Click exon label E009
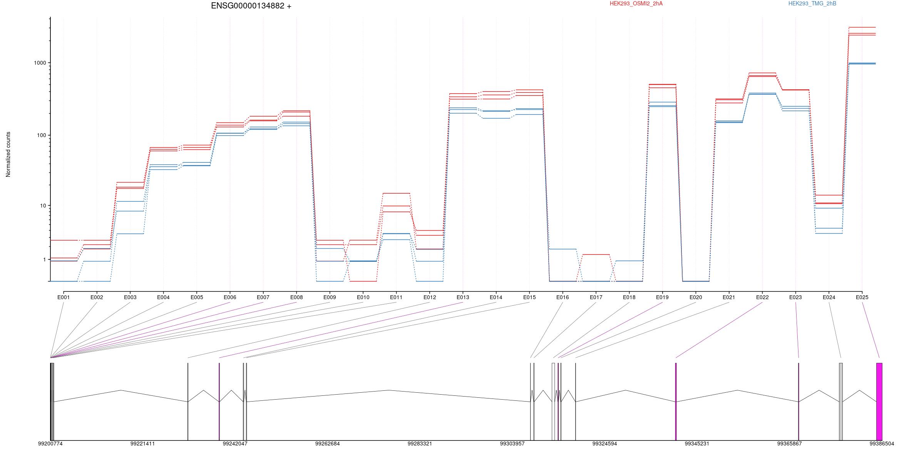924x462 pixels. pyautogui.click(x=330, y=297)
